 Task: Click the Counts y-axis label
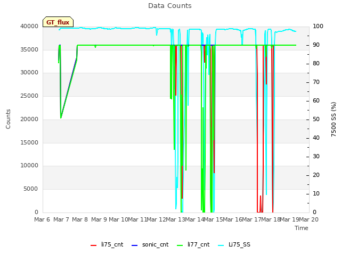(8, 119)
